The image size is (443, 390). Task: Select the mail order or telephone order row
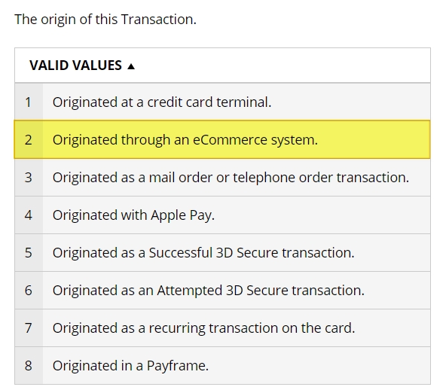(x=223, y=178)
